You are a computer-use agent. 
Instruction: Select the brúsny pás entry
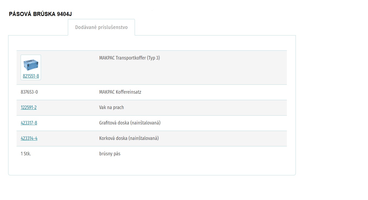[110, 154]
